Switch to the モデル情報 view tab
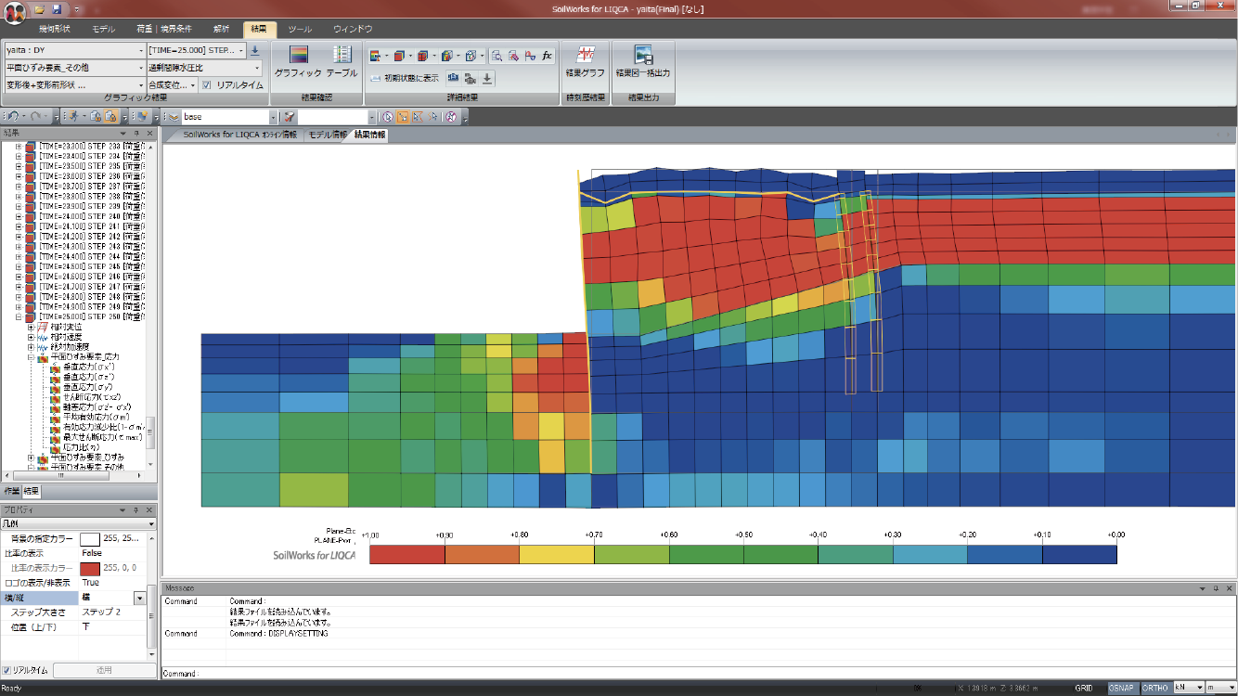The image size is (1238, 696). pyautogui.click(x=326, y=135)
